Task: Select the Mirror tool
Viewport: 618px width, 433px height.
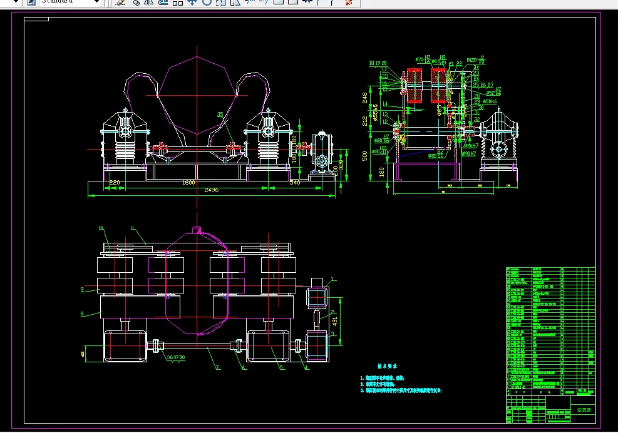Action: tap(148, 3)
